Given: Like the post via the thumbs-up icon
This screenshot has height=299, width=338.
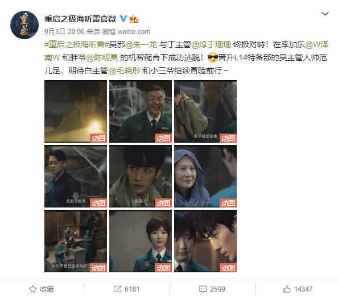Looking at the screenshot, I should click(x=286, y=289).
